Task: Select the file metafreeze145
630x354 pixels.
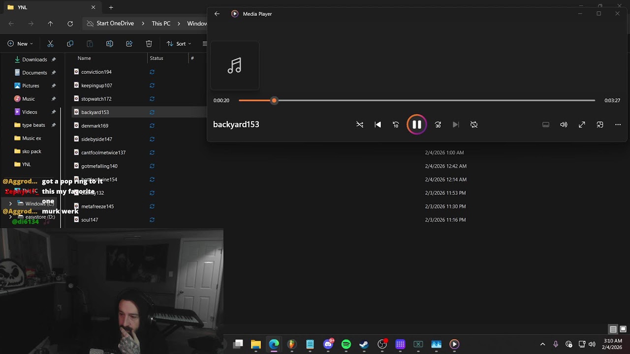Action: 97,206
